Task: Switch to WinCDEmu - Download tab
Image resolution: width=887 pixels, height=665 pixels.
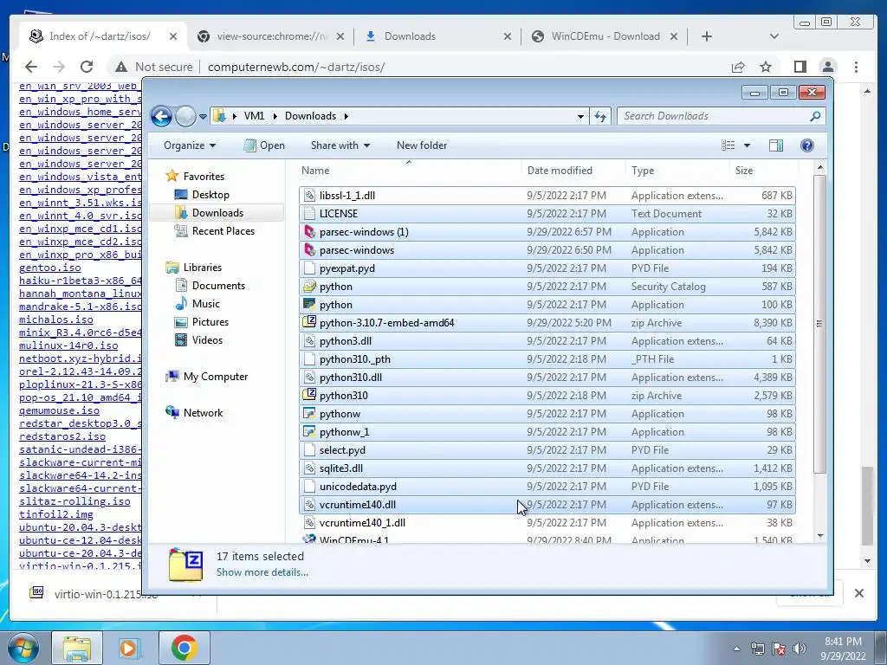Action: pyautogui.click(x=605, y=36)
